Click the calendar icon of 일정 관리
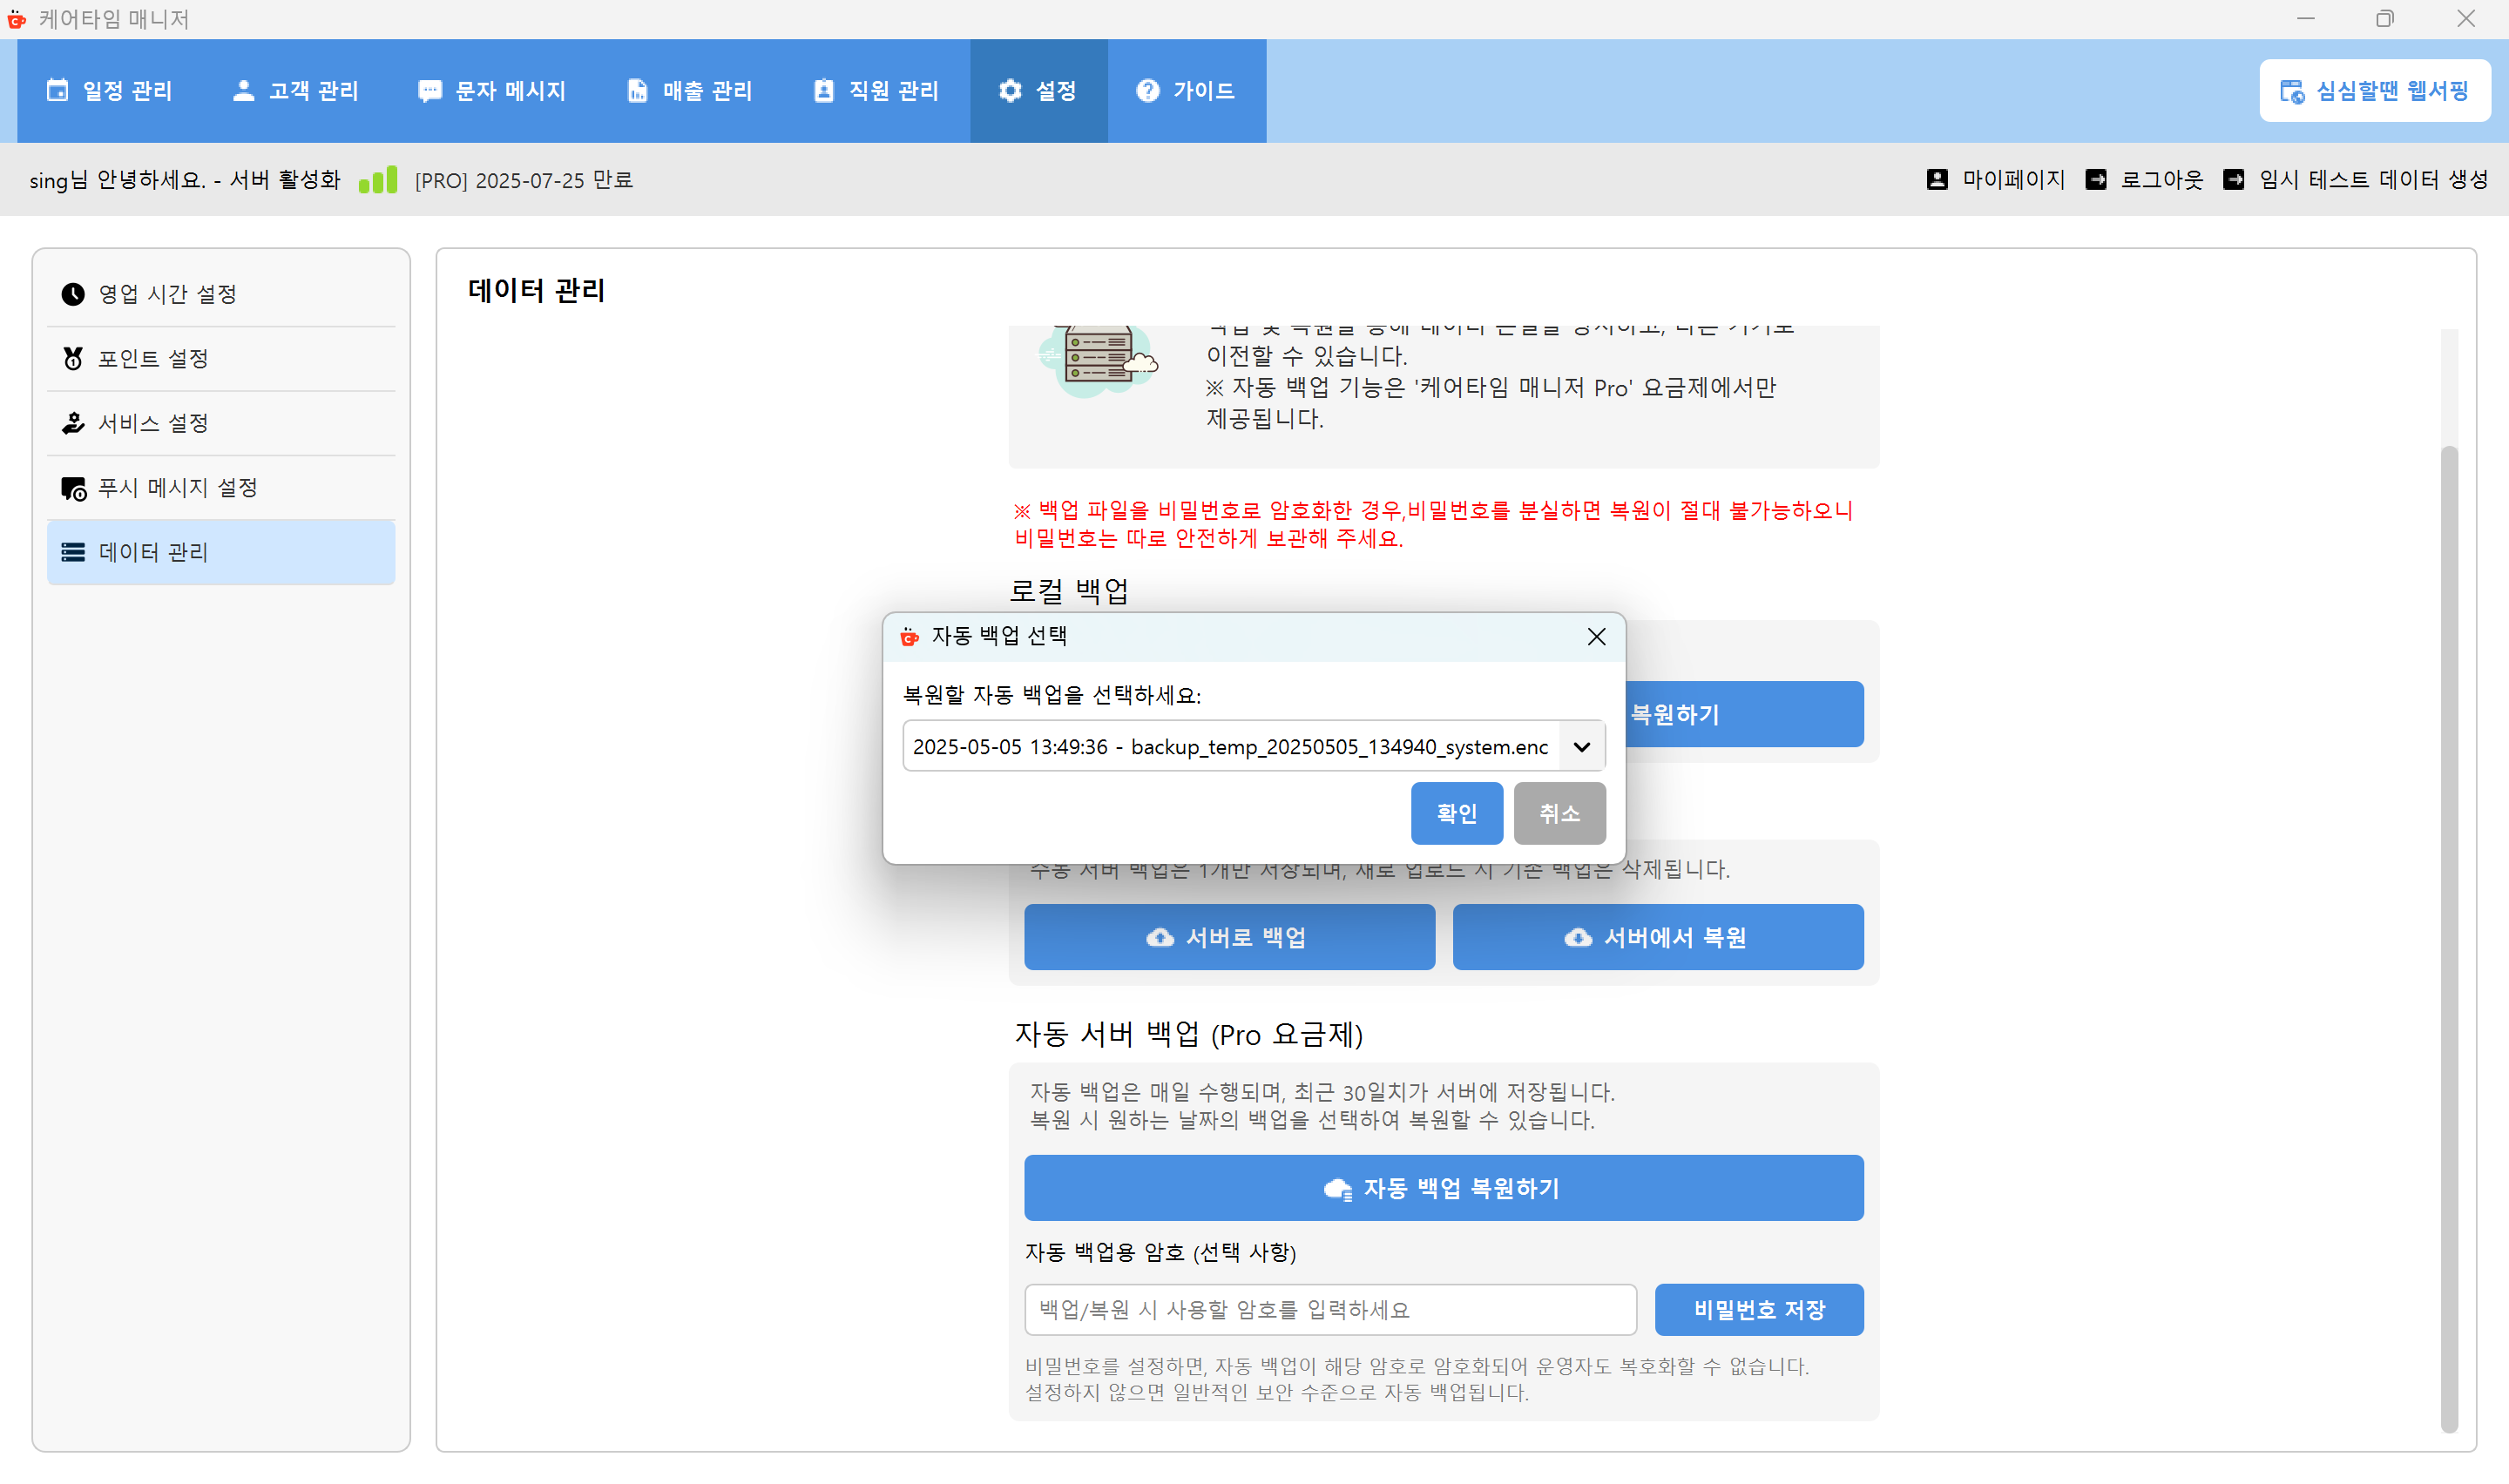This screenshot has width=2509, height=1484. 58,91
